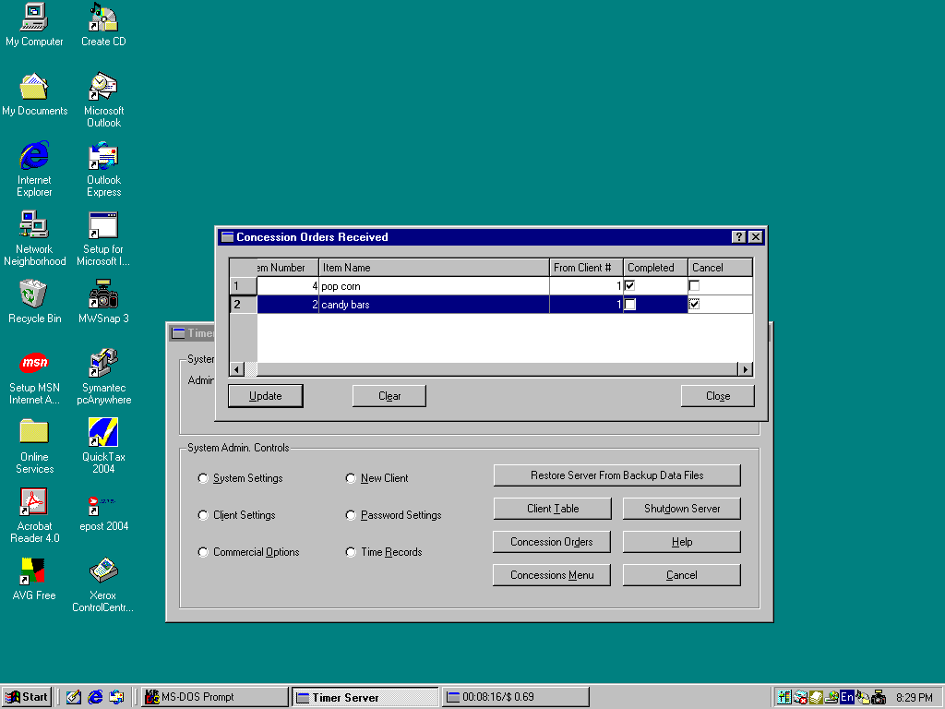Launch Outlook Express

102,159
